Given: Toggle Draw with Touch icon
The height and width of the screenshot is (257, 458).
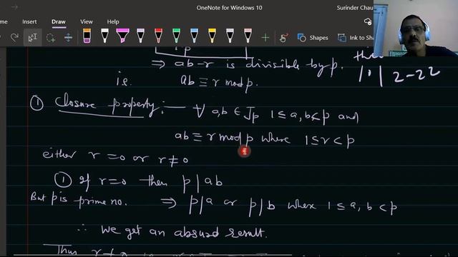Looking at the screenshot, I should click(x=283, y=38).
